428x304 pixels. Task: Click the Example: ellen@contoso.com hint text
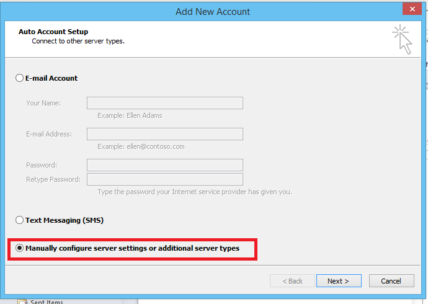pos(141,146)
